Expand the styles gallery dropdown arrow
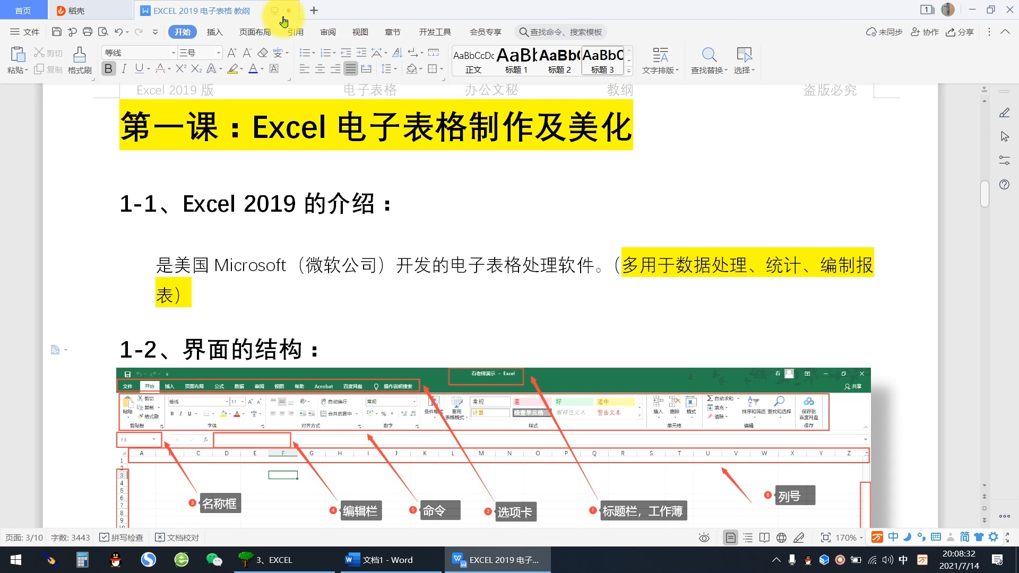1019x573 pixels. tap(629, 71)
